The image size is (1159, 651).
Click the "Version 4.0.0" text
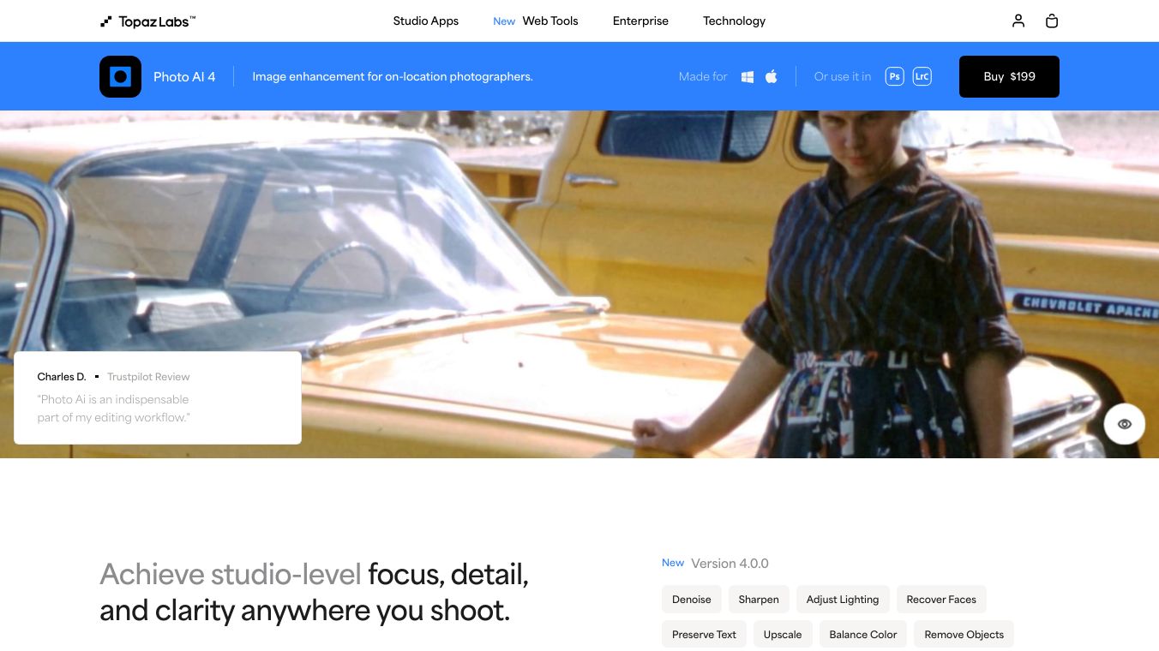pyautogui.click(x=730, y=564)
